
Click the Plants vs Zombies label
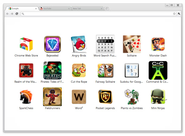[x=132, y=108]
